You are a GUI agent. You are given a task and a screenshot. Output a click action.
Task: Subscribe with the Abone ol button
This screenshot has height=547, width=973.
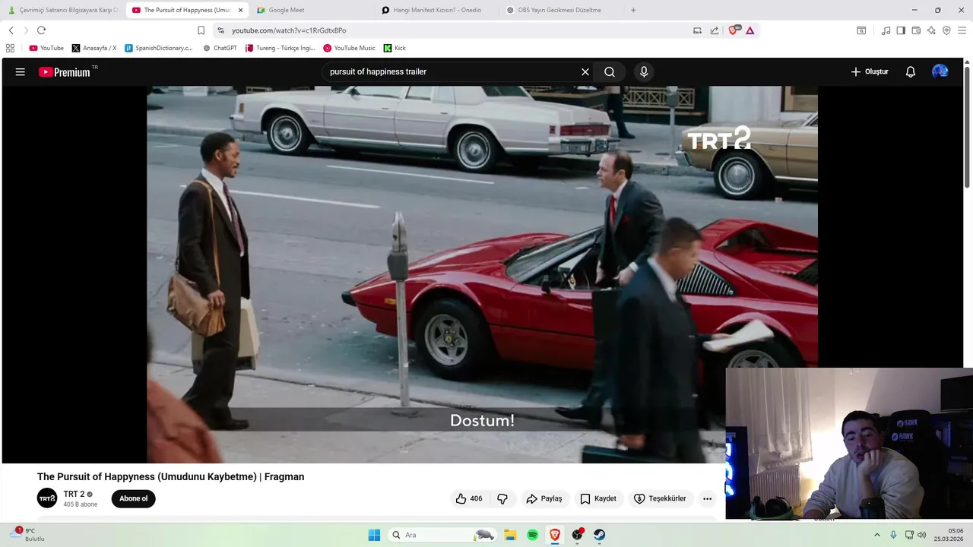click(x=133, y=498)
